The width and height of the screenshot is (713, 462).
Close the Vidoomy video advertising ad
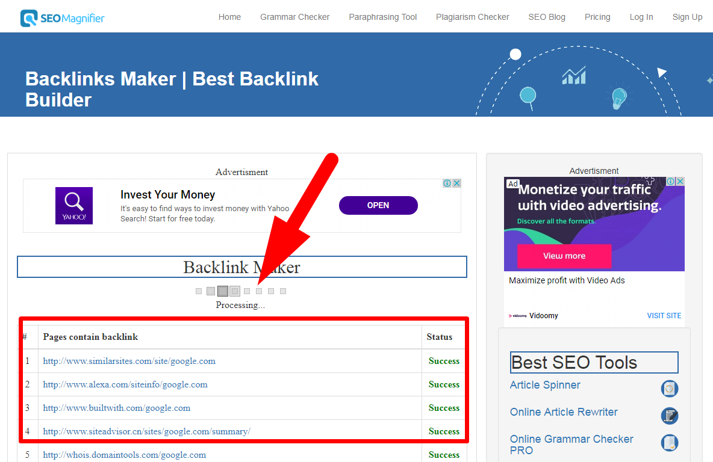(680, 181)
